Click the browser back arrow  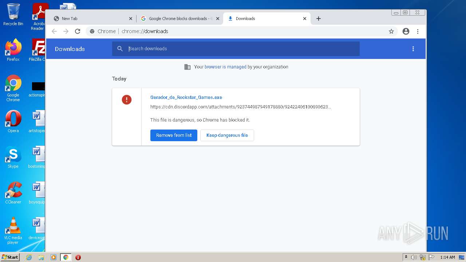[54, 31]
